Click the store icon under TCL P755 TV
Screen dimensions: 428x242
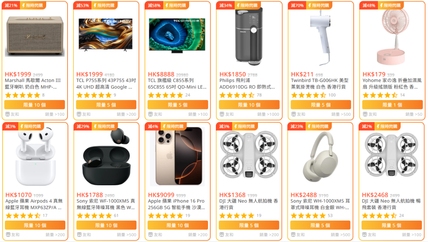point(79,114)
